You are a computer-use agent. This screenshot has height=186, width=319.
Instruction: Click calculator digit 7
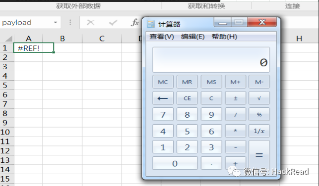pos(163,114)
